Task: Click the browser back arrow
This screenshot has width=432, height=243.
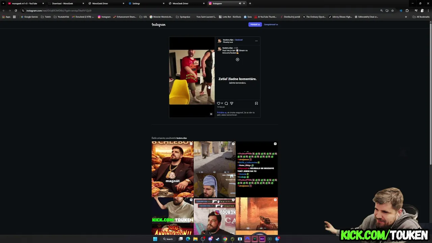Action: click(x=4, y=10)
